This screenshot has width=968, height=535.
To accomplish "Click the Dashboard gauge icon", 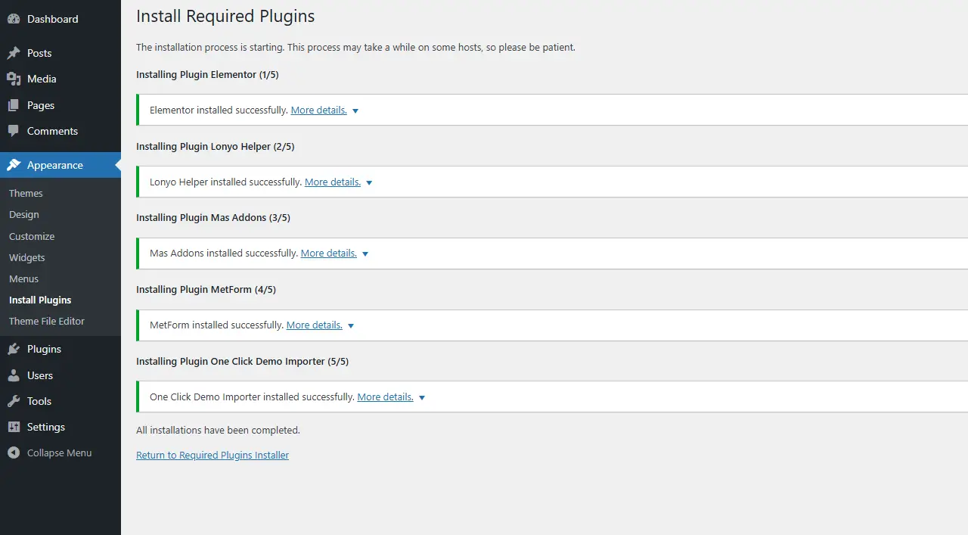I will 14,19.
